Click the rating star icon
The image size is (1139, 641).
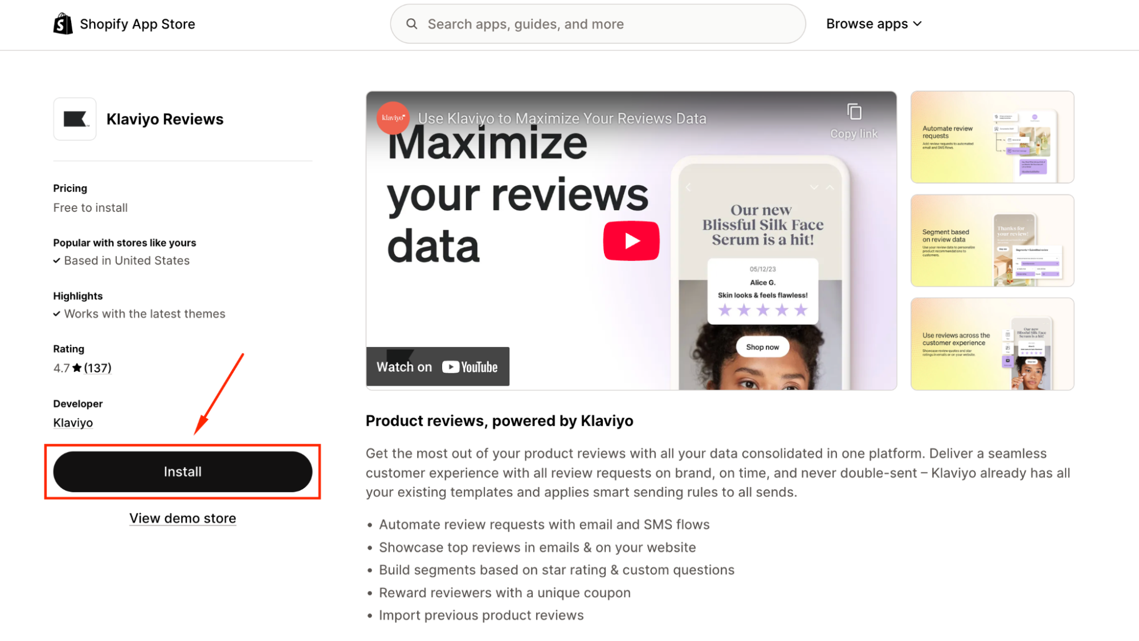[77, 368]
